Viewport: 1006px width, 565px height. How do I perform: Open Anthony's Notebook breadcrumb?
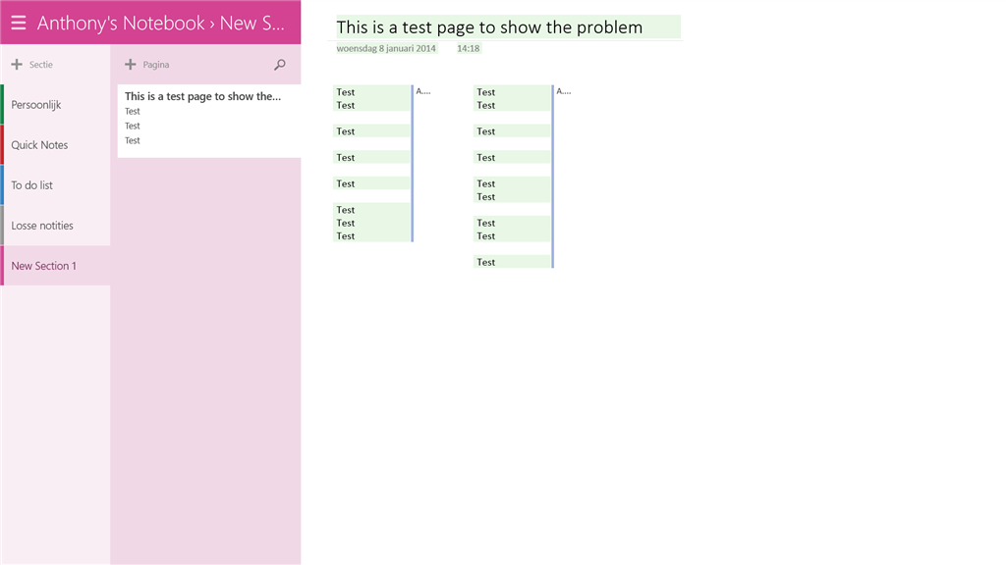(x=121, y=24)
